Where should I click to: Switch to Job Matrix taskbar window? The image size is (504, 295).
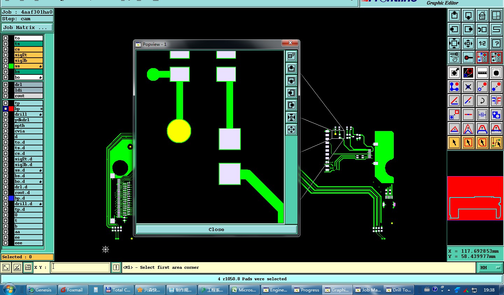coord(368,290)
